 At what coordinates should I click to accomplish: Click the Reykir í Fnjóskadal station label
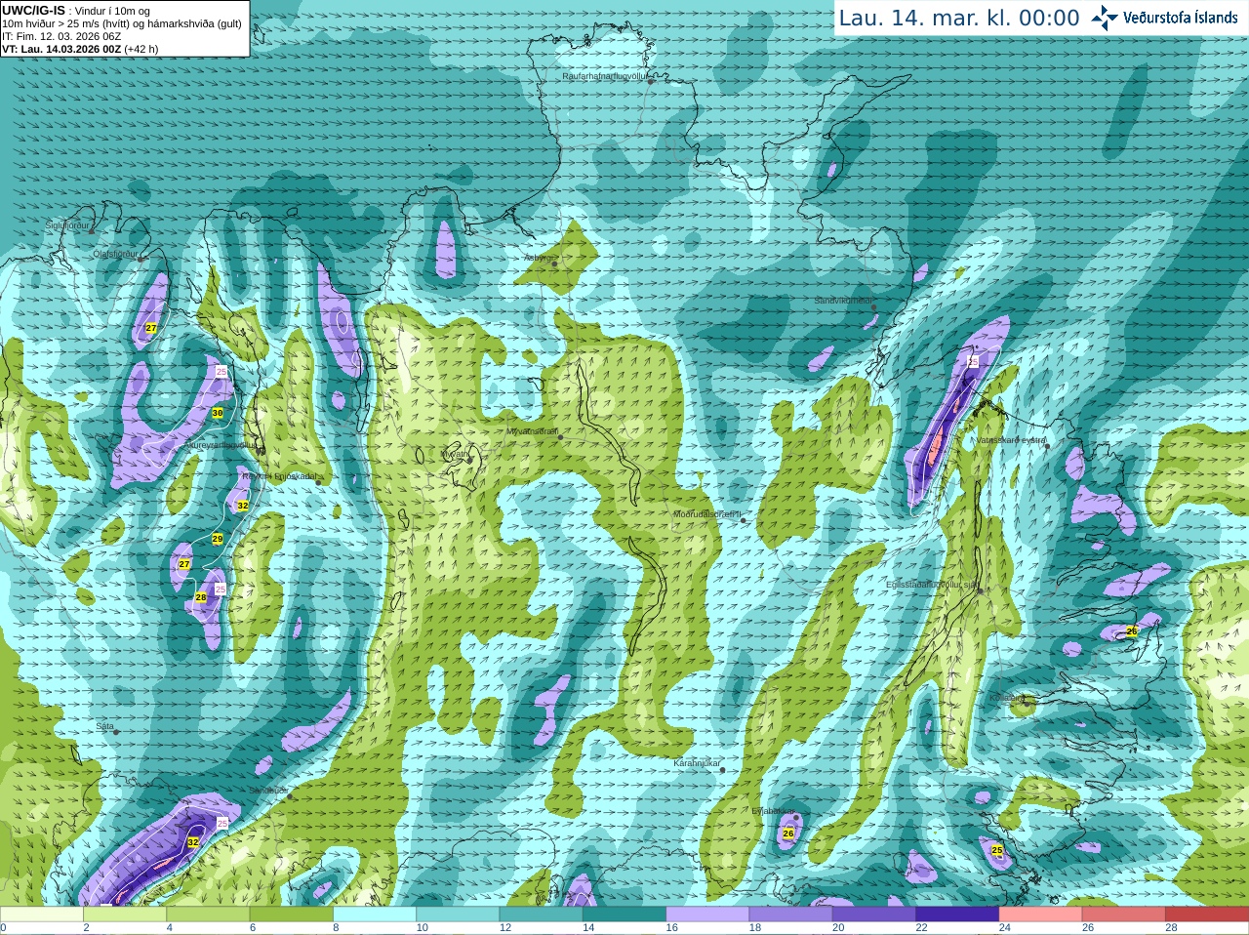279,476
